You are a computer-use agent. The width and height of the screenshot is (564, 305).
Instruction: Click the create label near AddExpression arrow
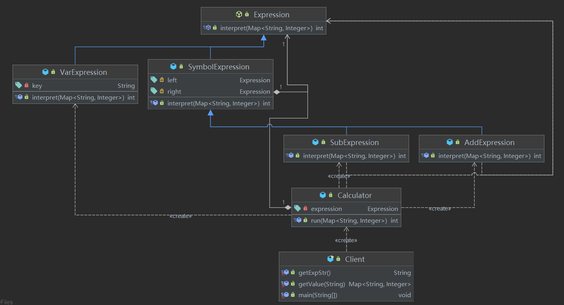(440, 209)
